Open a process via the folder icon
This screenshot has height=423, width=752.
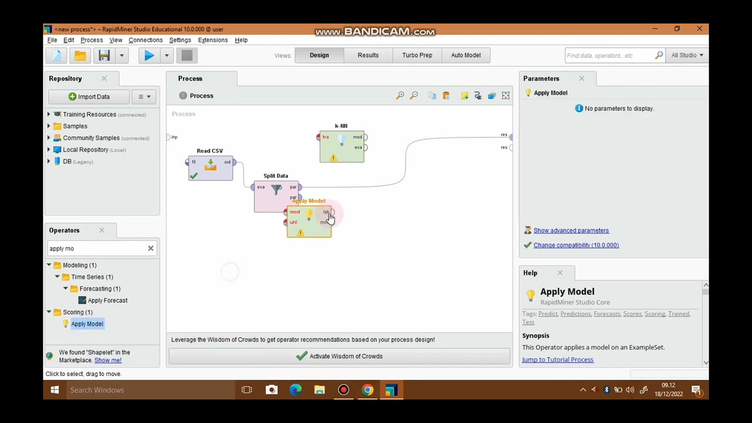tap(80, 55)
